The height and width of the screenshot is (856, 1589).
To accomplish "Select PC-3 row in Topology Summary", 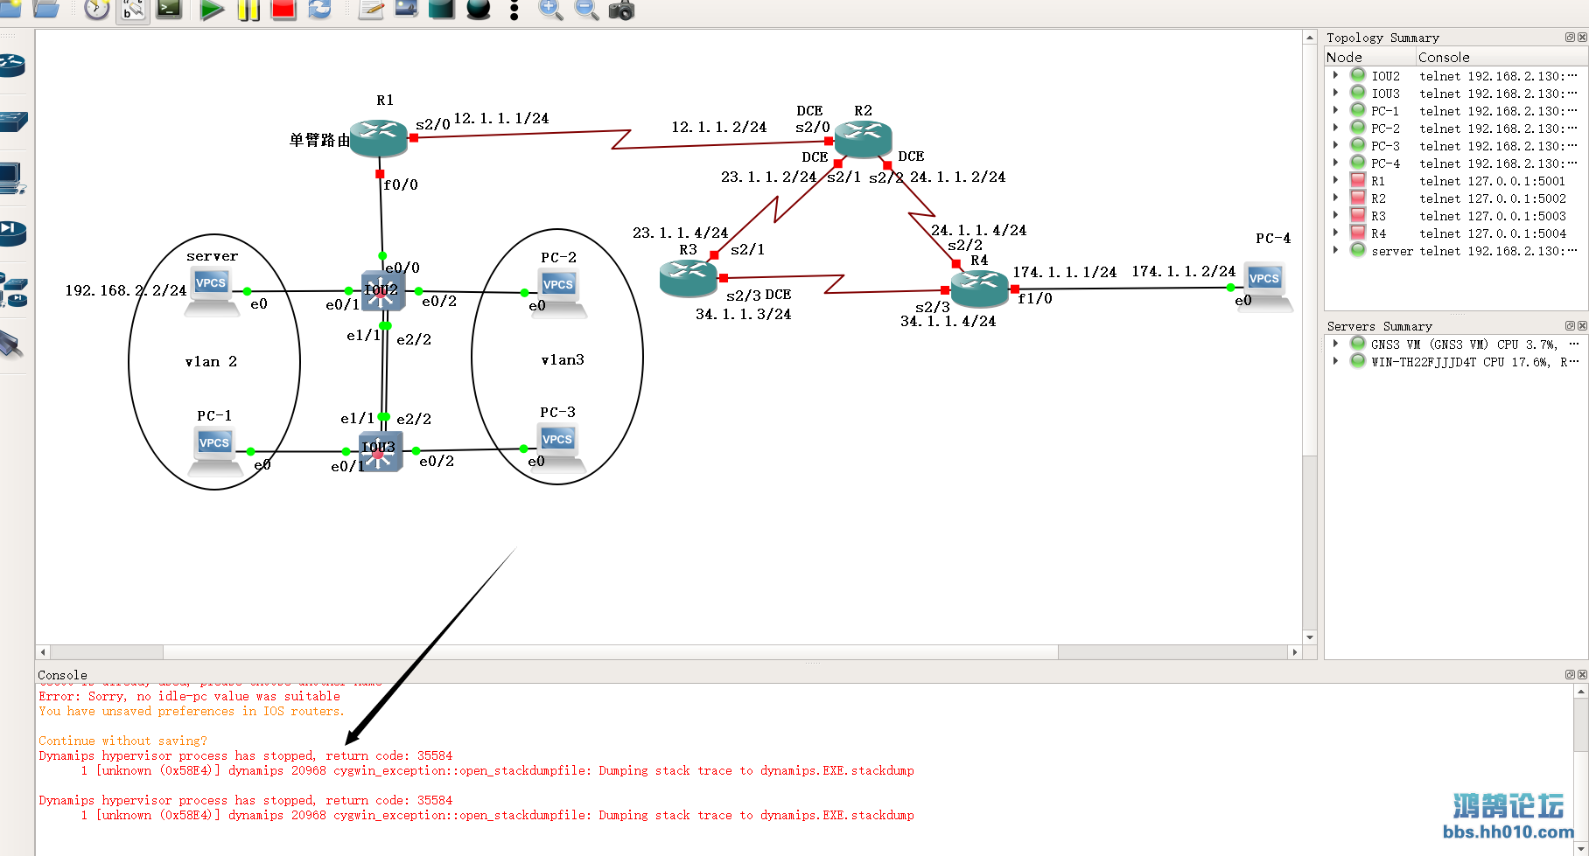I will [1456, 146].
